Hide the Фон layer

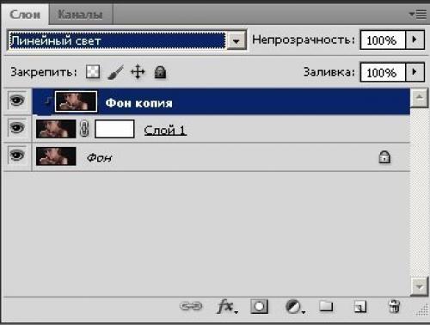(x=17, y=155)
